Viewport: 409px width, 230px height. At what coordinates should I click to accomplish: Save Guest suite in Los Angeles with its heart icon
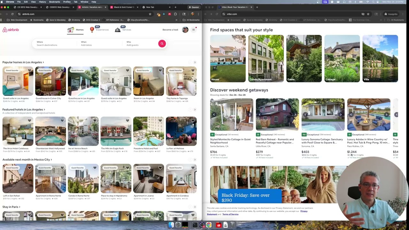29,70
